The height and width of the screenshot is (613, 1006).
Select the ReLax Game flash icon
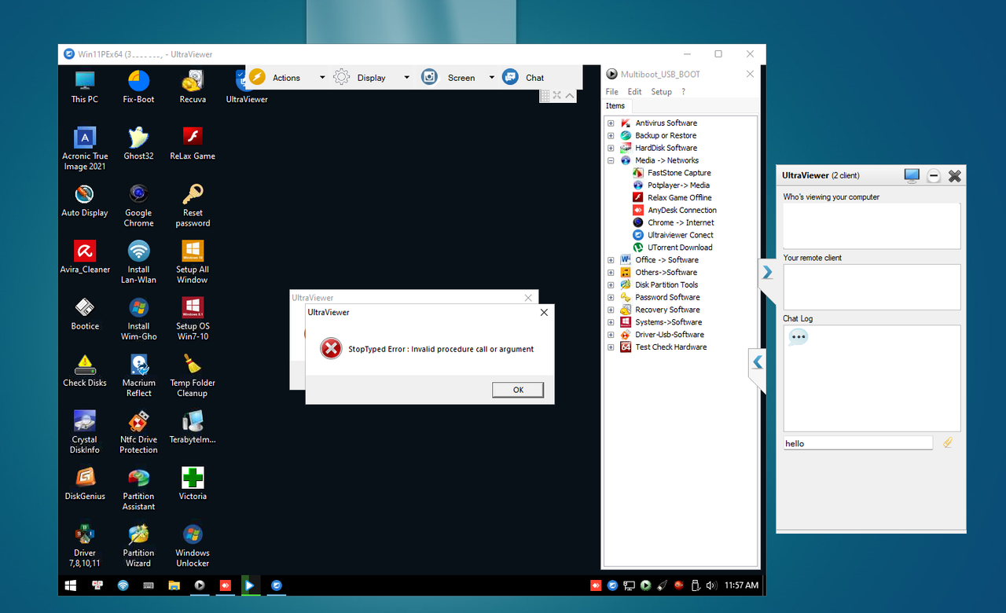[193, 144]
